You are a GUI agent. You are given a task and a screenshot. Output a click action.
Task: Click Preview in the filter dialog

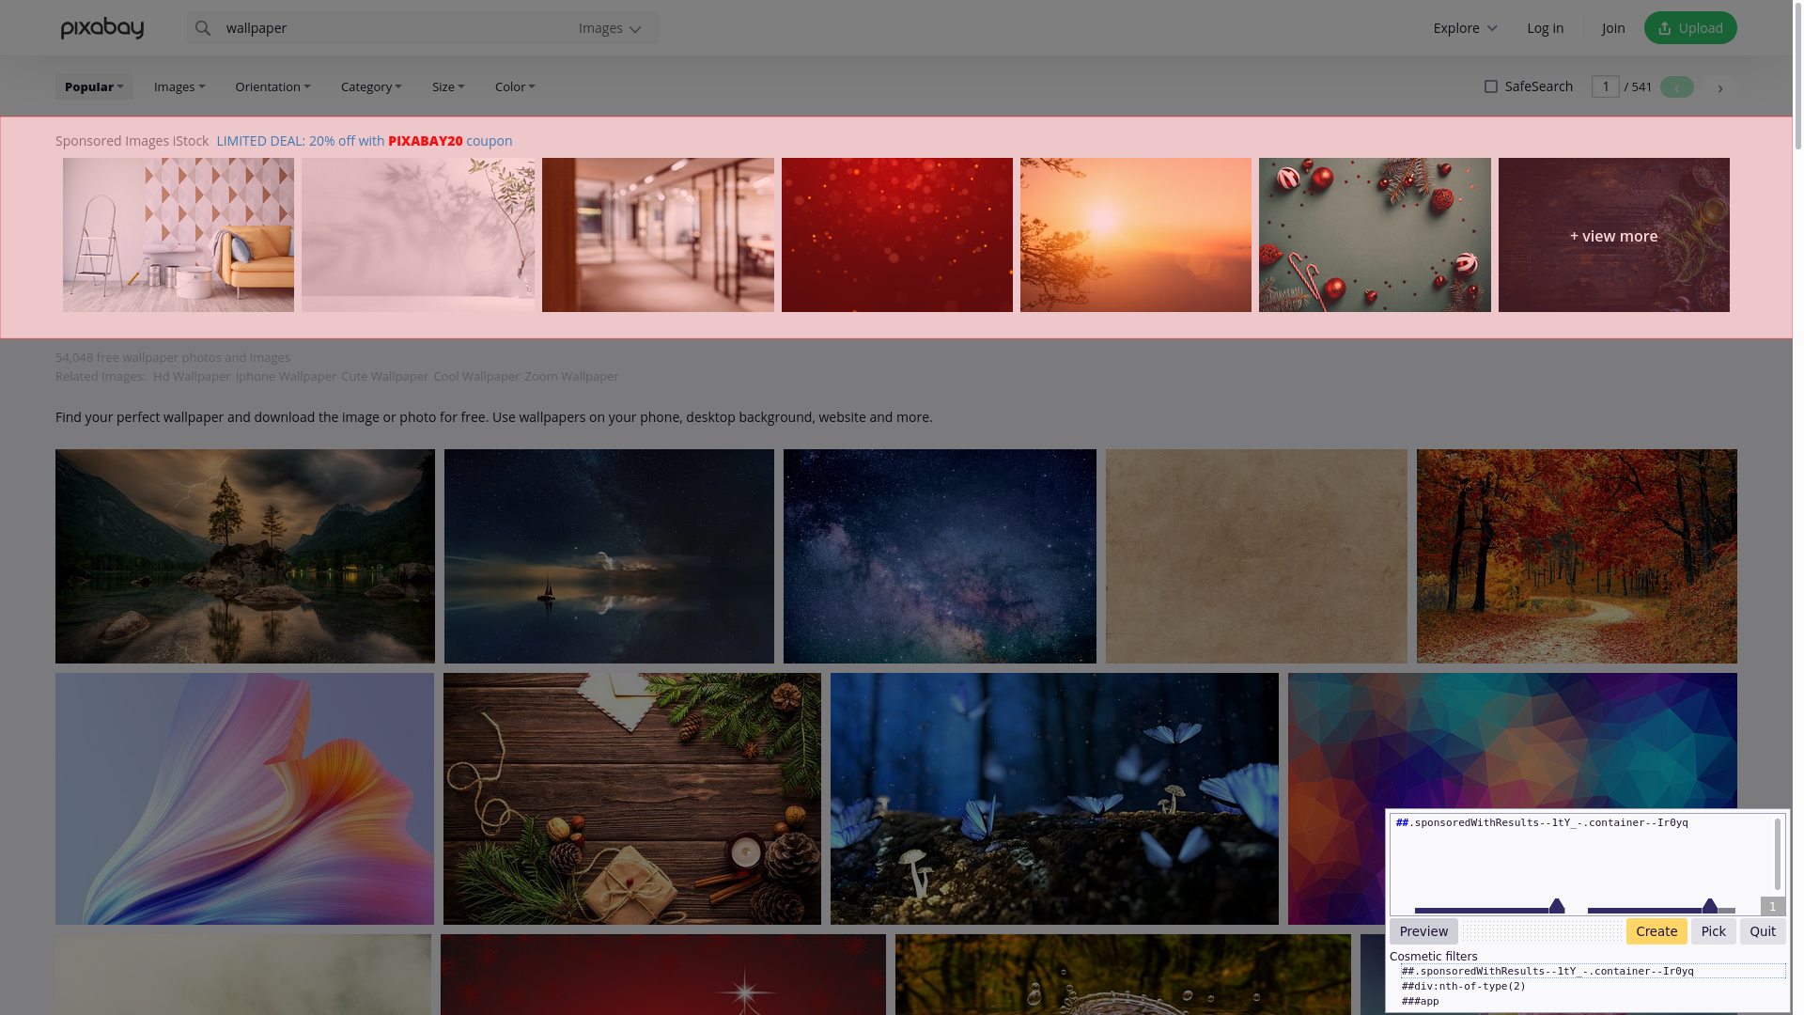(x=1423, y=930)
